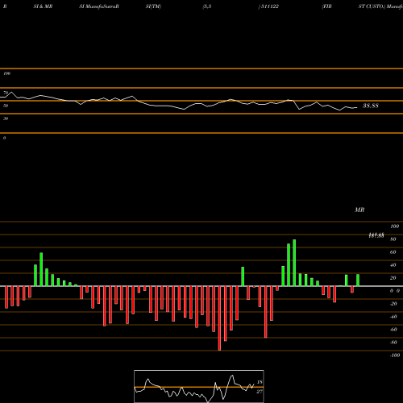Click the value 18 in the mini chart
This screenshot has height=403, width=403.
pyautogui.click(x=260, y=382)
